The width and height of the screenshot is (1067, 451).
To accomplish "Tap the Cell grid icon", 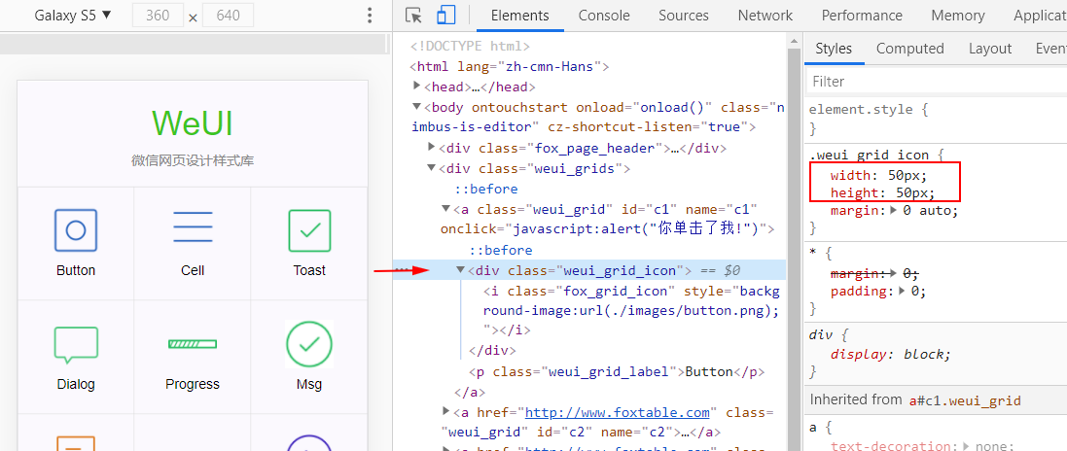I will (193, 230).
